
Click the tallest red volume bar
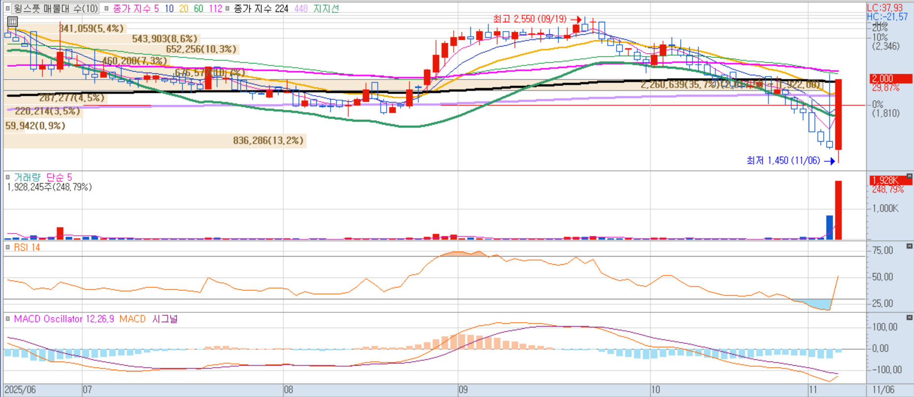pos(838,210)
